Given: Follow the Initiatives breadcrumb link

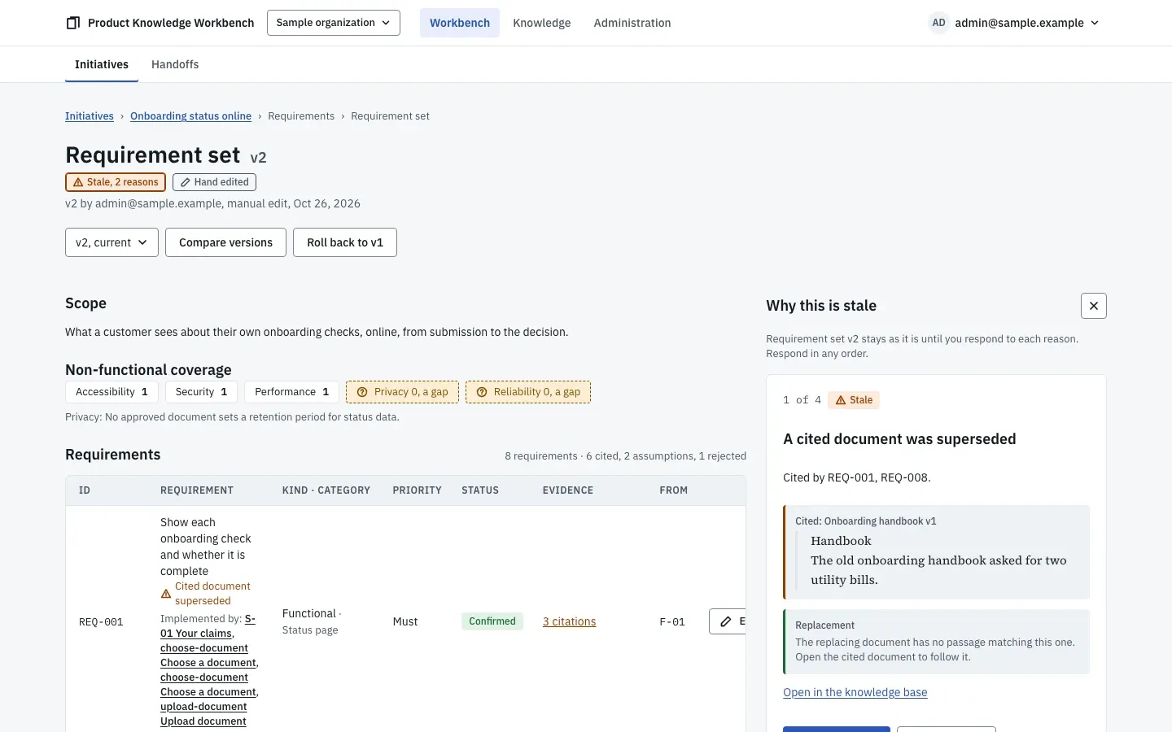Looking at the screenshot, I should pyautogui.click(x=90, y=116).
